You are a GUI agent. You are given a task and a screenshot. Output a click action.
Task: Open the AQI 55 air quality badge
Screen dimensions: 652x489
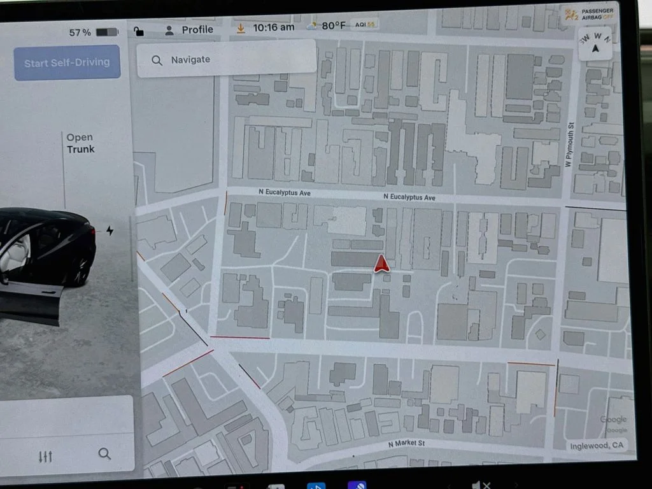(x=365, y=25)
